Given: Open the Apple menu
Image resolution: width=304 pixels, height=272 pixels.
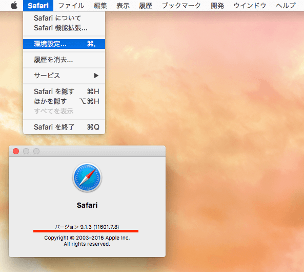Looking at the screenshot, I should (x=14, y=6).
